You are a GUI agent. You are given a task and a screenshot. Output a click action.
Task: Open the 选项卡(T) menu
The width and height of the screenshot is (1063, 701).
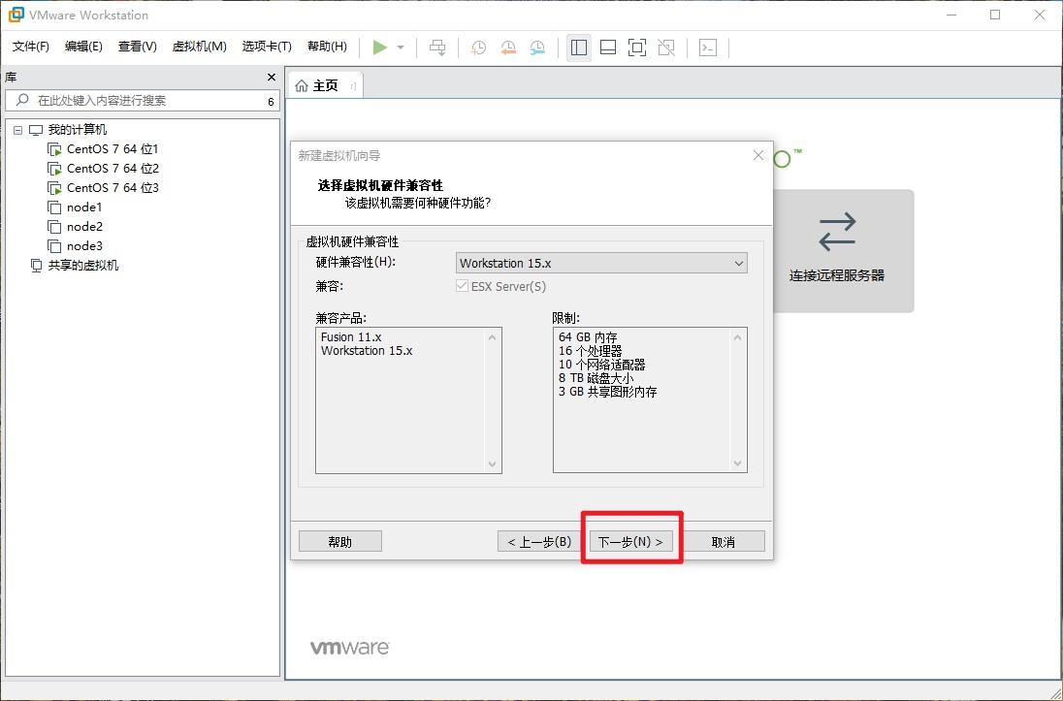pos(267,47)
